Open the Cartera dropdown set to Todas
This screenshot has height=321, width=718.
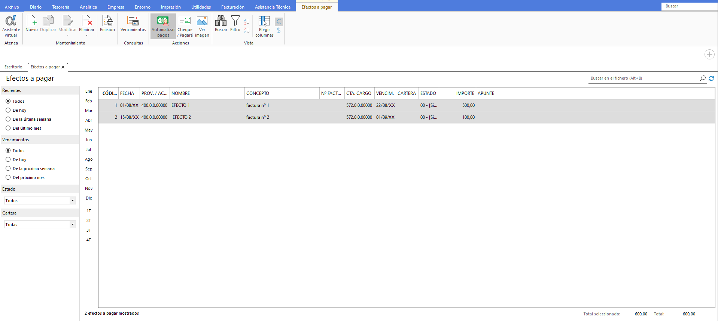click(x=40, y=225)
